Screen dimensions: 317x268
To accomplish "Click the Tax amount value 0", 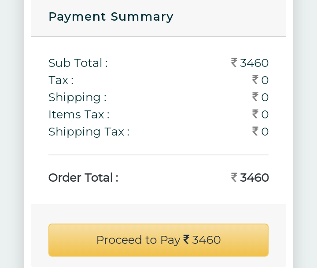I will click(265, 80).
